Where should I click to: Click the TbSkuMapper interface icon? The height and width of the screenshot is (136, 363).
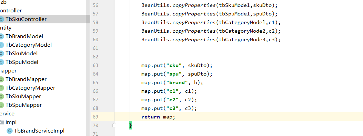coord(1,97)
